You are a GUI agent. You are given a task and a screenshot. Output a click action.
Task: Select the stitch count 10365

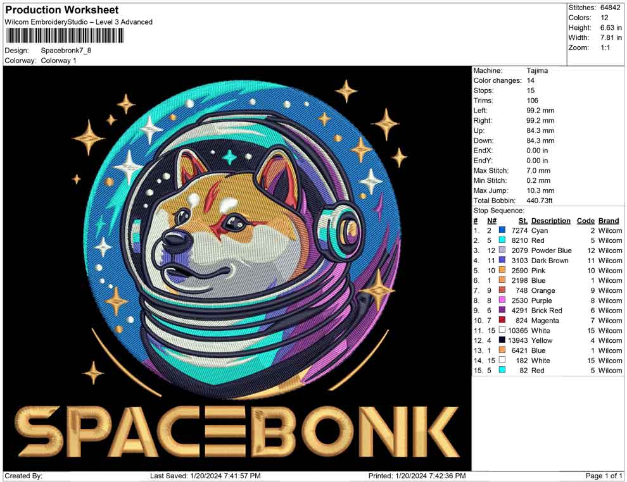point(518,330)
